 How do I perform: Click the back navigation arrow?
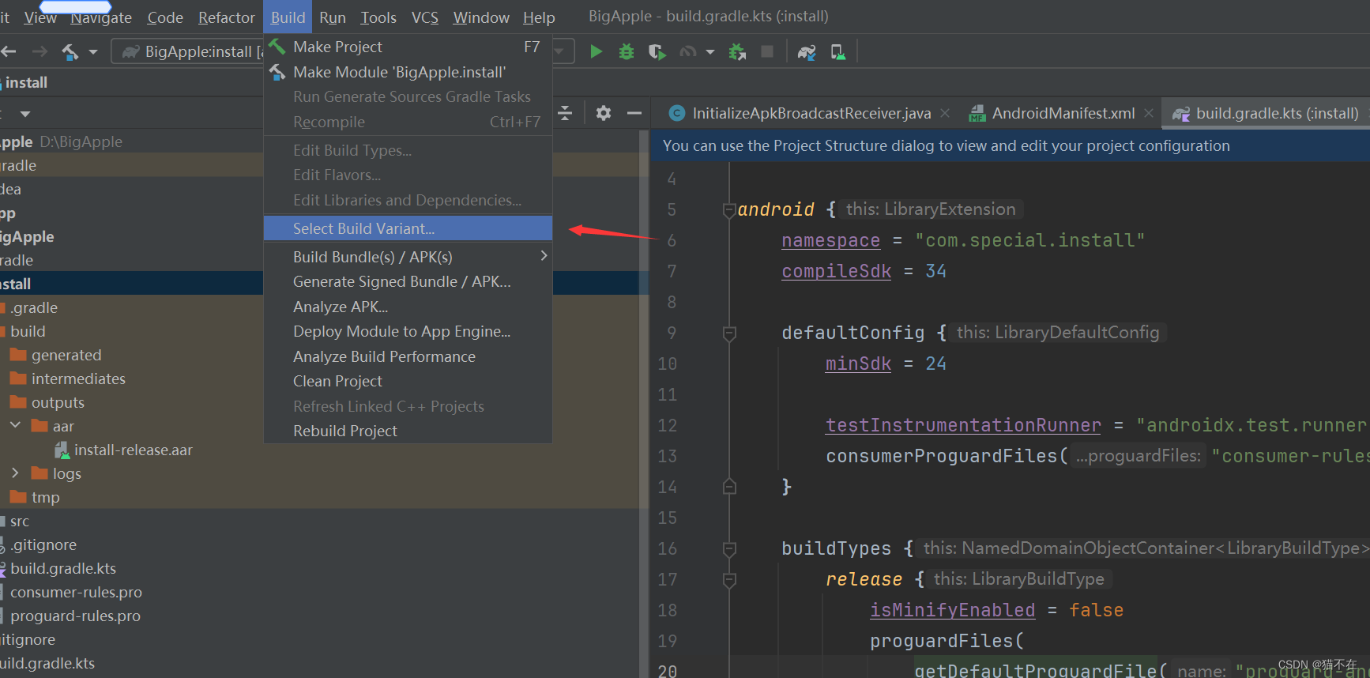coord(9,52)
